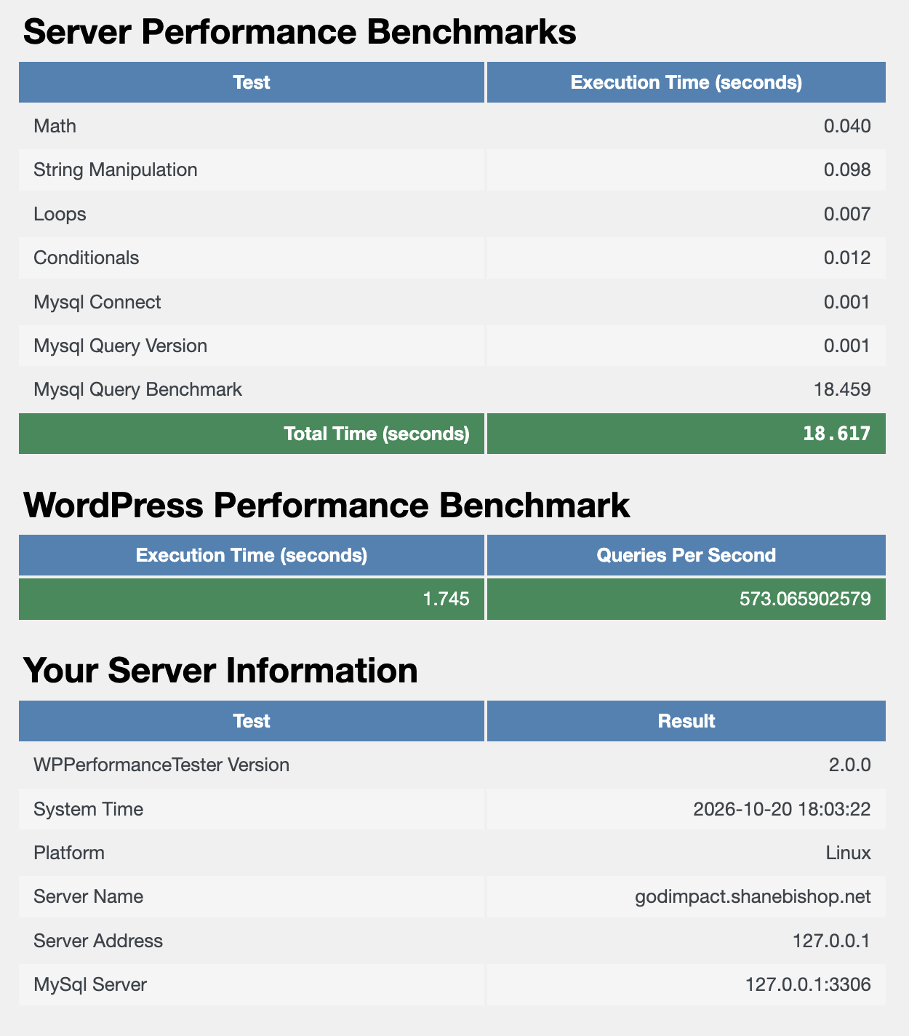The image size is (909, 1036).
Task: Click the 2.0.0 version value
Action: (x=850, y=765)
